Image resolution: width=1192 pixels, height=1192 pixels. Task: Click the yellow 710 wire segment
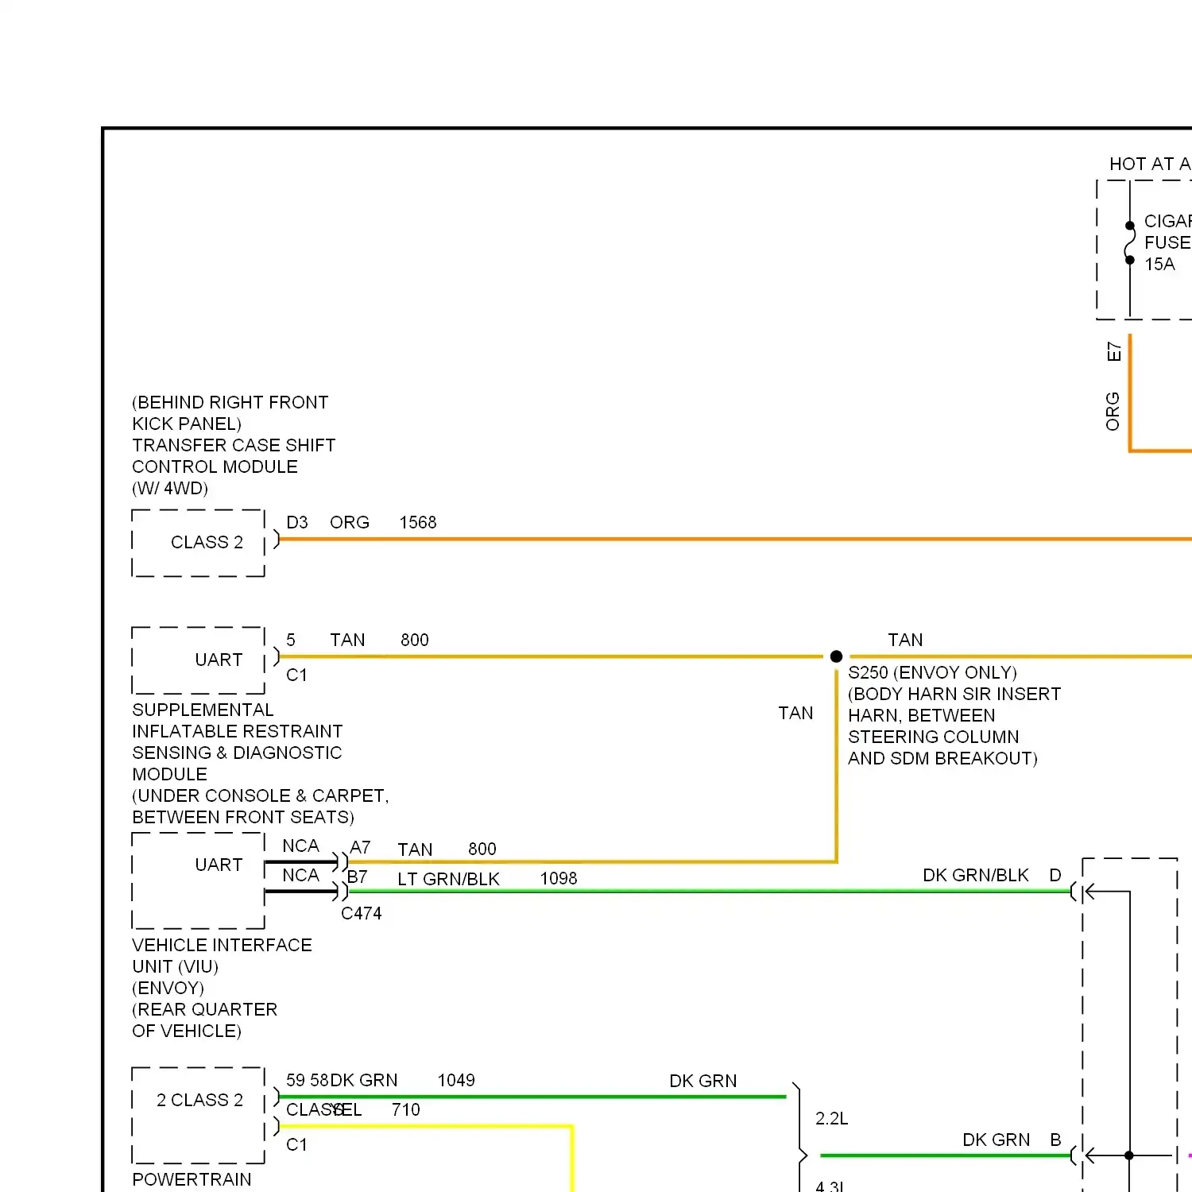(425, 1126)
